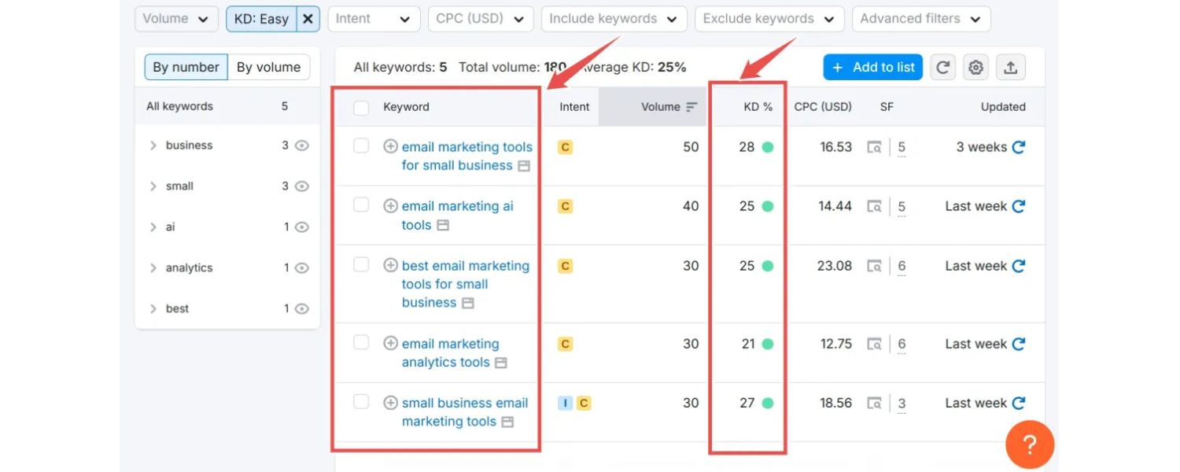The image size is (1180, 472).
Task: Check the 'email marketing analytics tools' row
Action: pyautogui.click(x=361, y=342)
